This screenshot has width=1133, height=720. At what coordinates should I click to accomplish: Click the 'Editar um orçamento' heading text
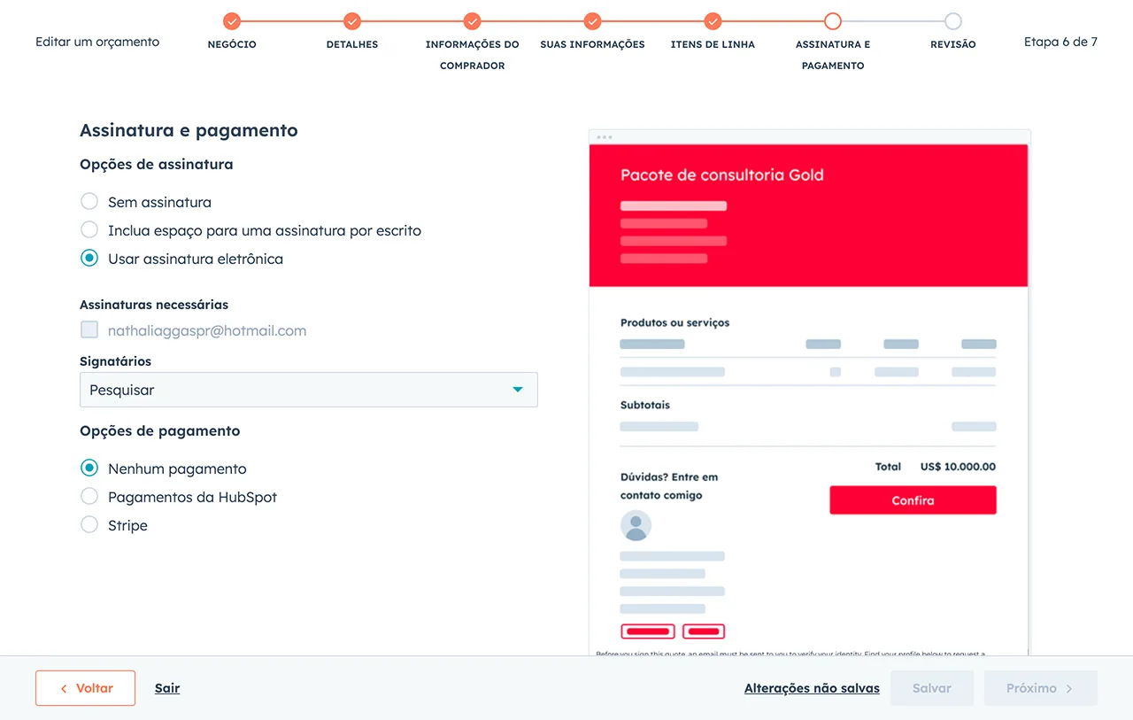97,42
